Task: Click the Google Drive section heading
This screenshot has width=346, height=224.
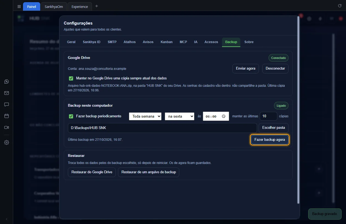Action: 79,58
